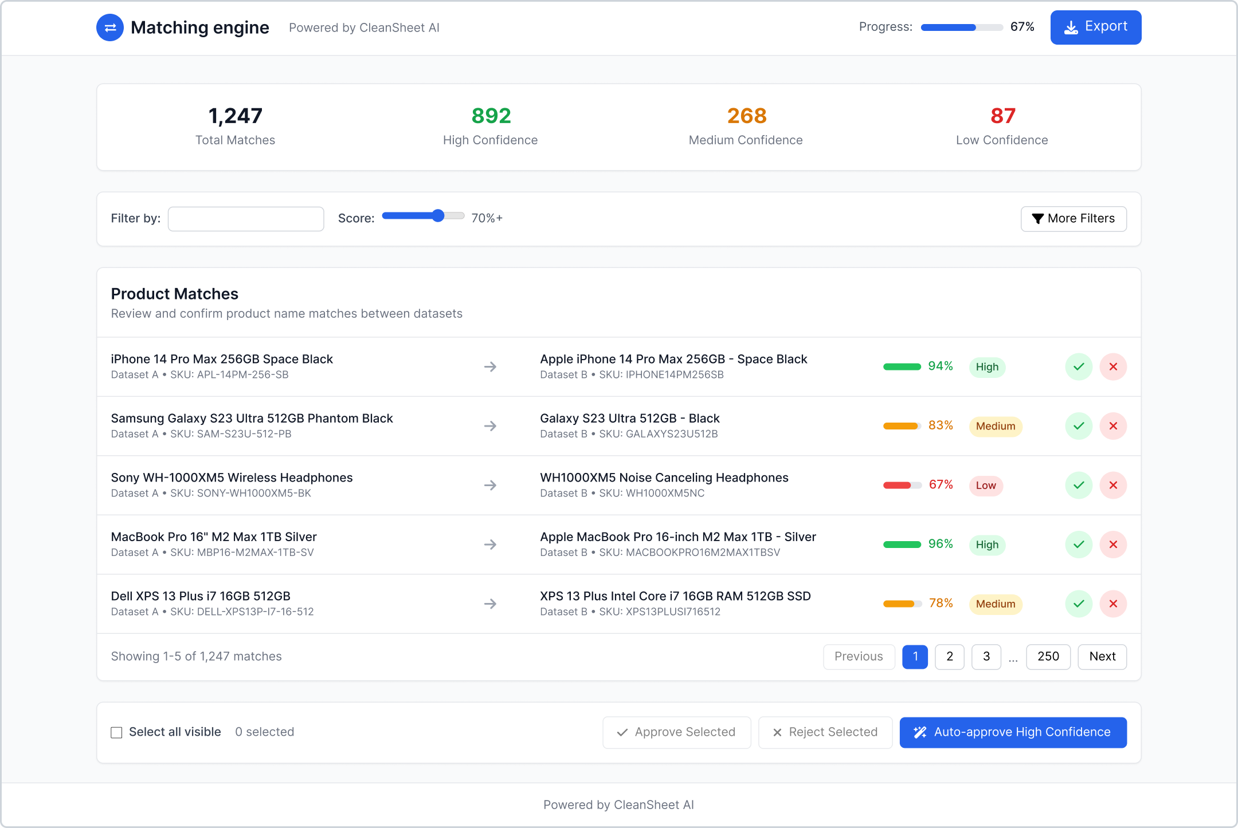
Task: Click the Matching engine swap-arrows logo icon
Action: click(110, 27)
